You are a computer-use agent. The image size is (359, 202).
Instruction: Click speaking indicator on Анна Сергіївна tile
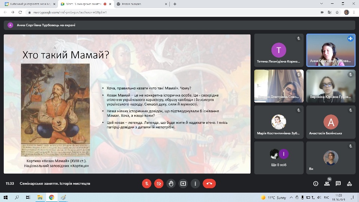350,39
